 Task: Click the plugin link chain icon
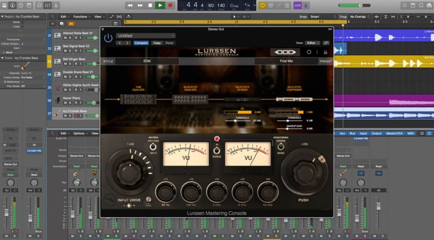pyautogui.click(x=326, y=43)
